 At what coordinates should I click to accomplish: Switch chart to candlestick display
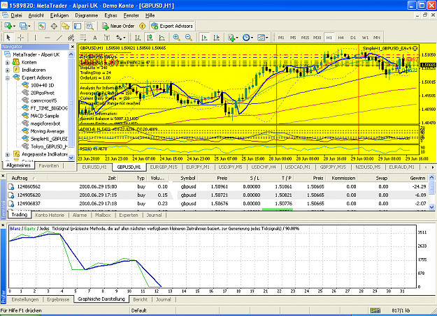point(150,38)
